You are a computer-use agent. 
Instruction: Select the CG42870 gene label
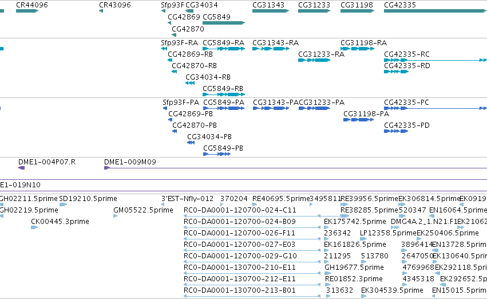(x=188, y=29)
